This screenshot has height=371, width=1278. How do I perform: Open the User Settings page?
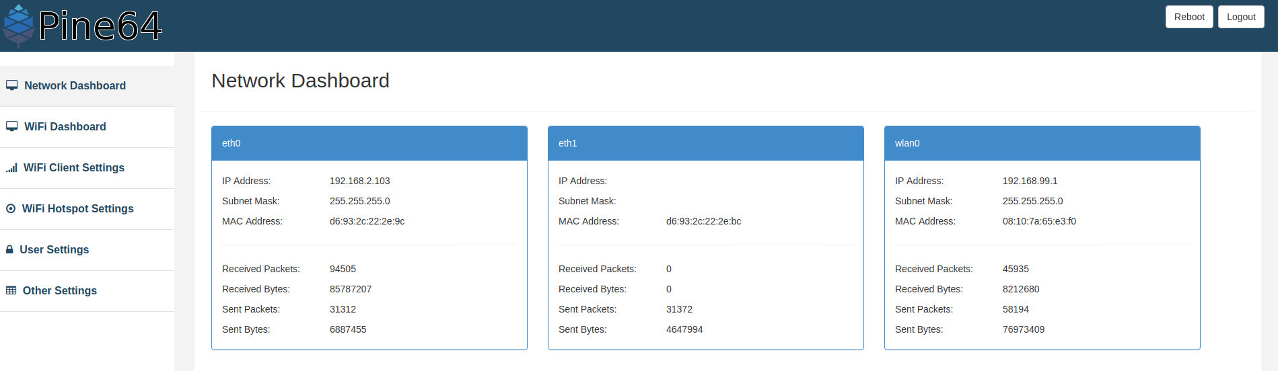point(87,250)
